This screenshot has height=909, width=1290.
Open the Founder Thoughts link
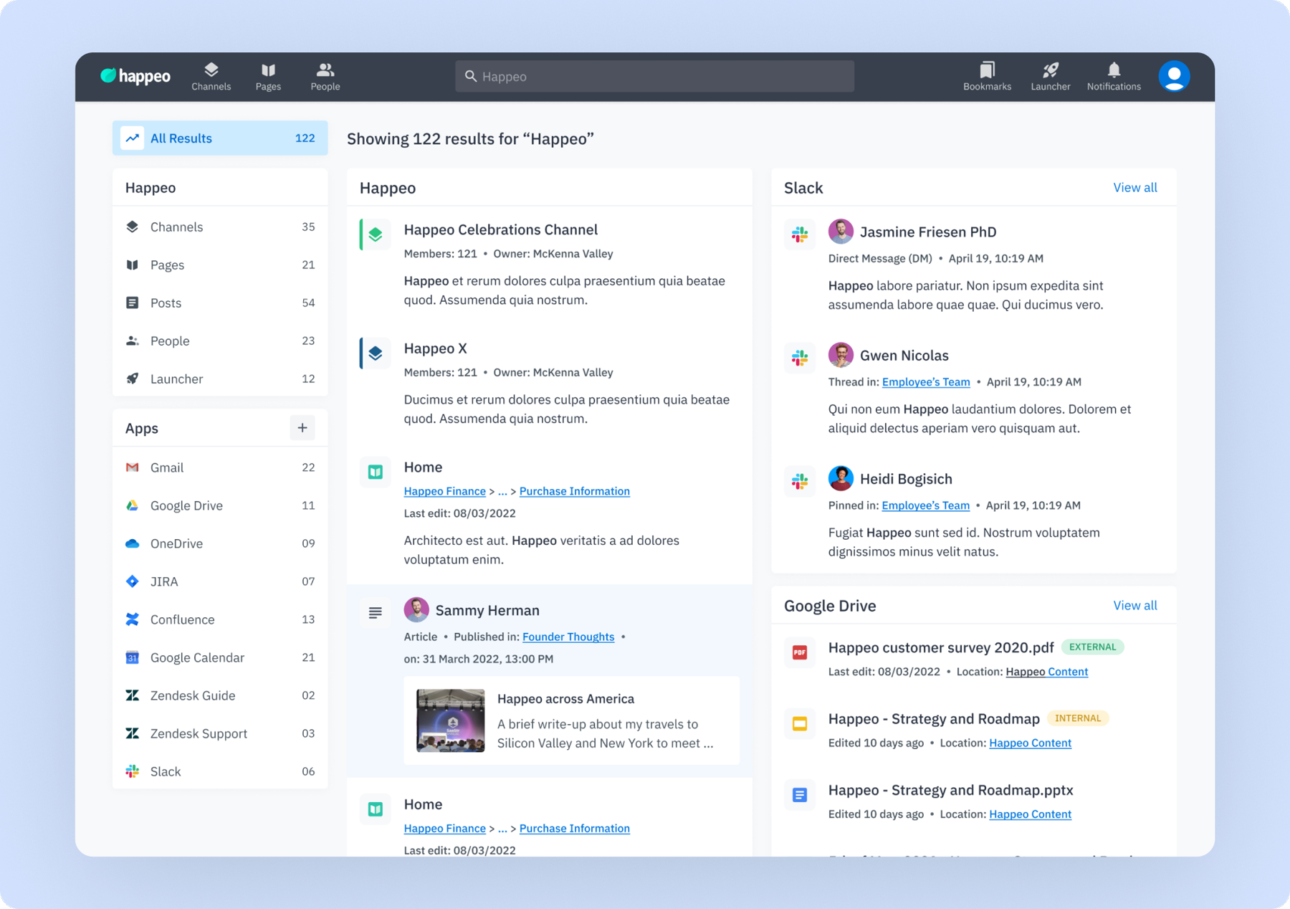tap(568, 637)
